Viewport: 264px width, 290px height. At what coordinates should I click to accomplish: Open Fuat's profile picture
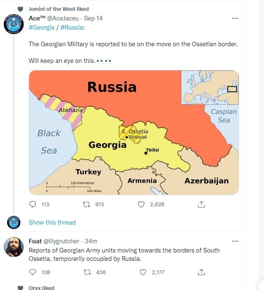pyautogui.click(x=14, y=247)
